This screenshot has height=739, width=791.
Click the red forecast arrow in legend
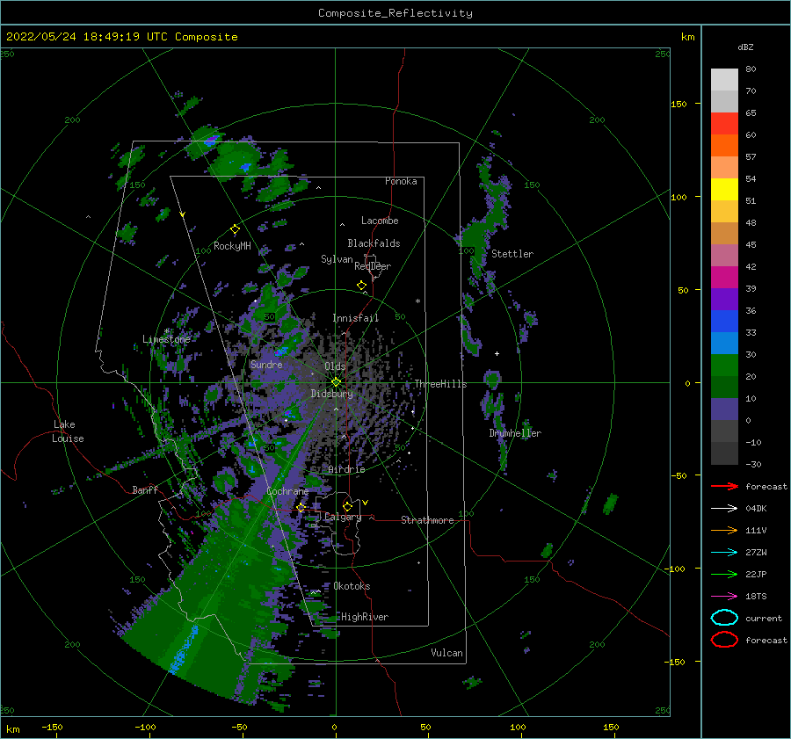[724, 486]
